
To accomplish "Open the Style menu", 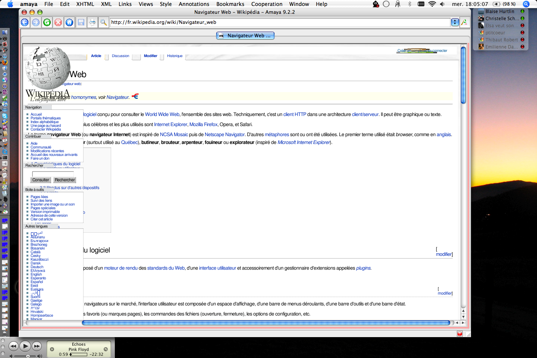I will [166, 4].
